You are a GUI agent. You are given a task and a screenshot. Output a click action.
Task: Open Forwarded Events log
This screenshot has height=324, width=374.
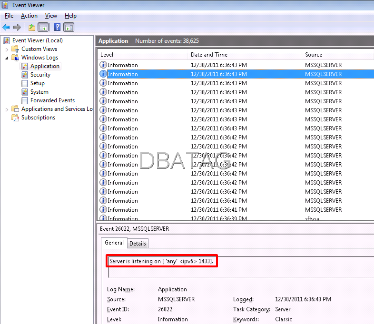[x=52, y=100]
